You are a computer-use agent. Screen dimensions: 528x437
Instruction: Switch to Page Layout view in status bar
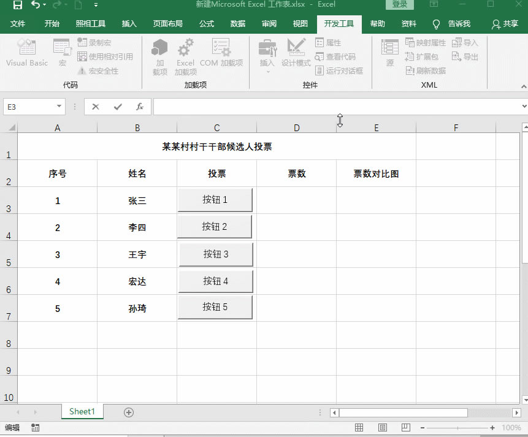383,427
